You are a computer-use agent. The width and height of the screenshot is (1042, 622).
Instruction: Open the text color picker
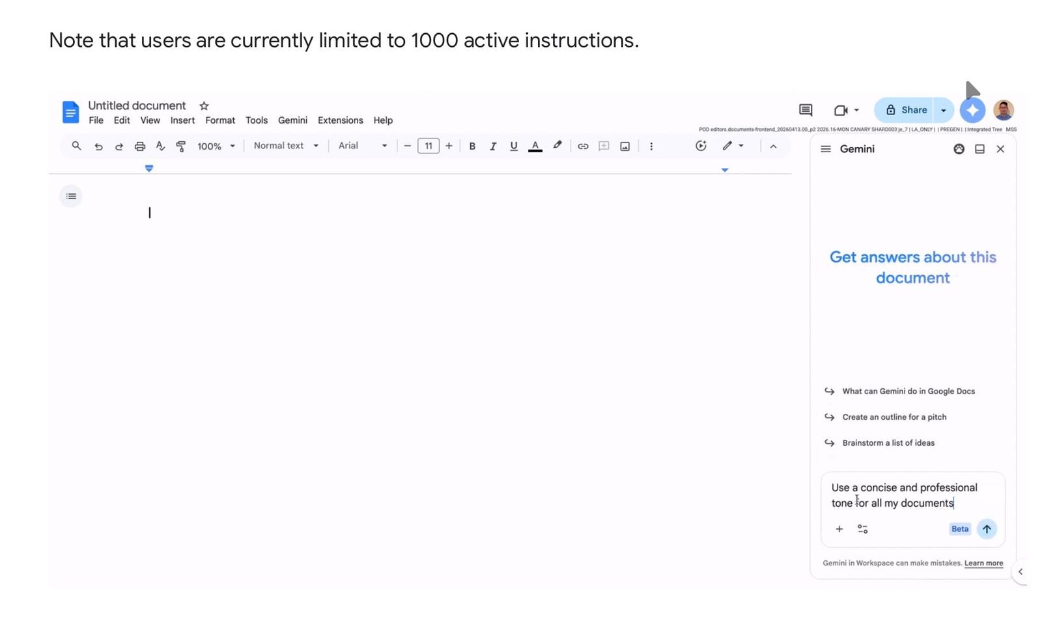coord(535,146)
